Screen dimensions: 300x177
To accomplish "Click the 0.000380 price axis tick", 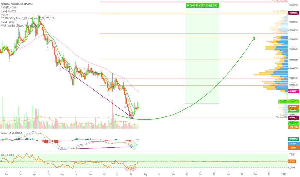I will pos(294,39).
